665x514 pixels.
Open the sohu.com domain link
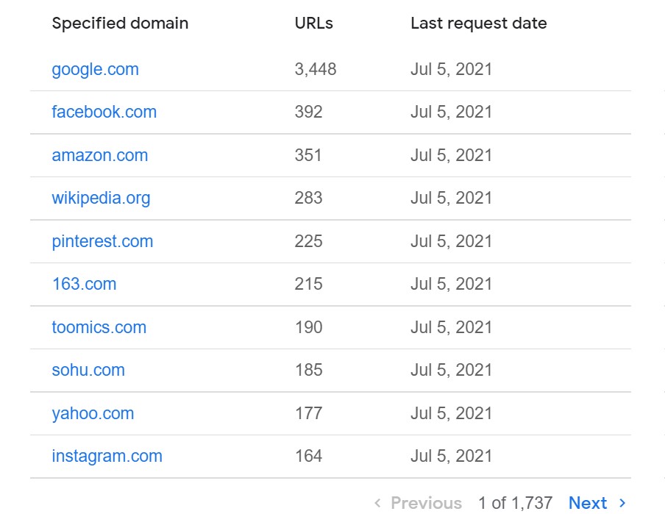[x=88, y=370]
